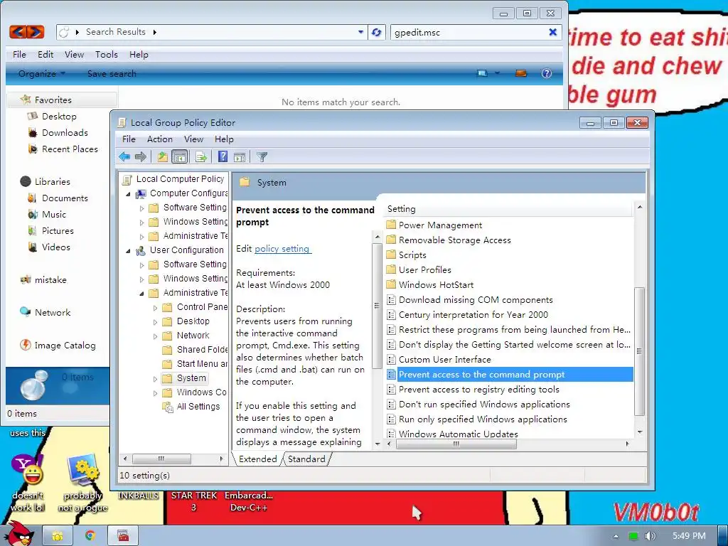Open the File menu in Group Policy Editor
The width and height of the screenshot is (728, 546).
(129, 139)
